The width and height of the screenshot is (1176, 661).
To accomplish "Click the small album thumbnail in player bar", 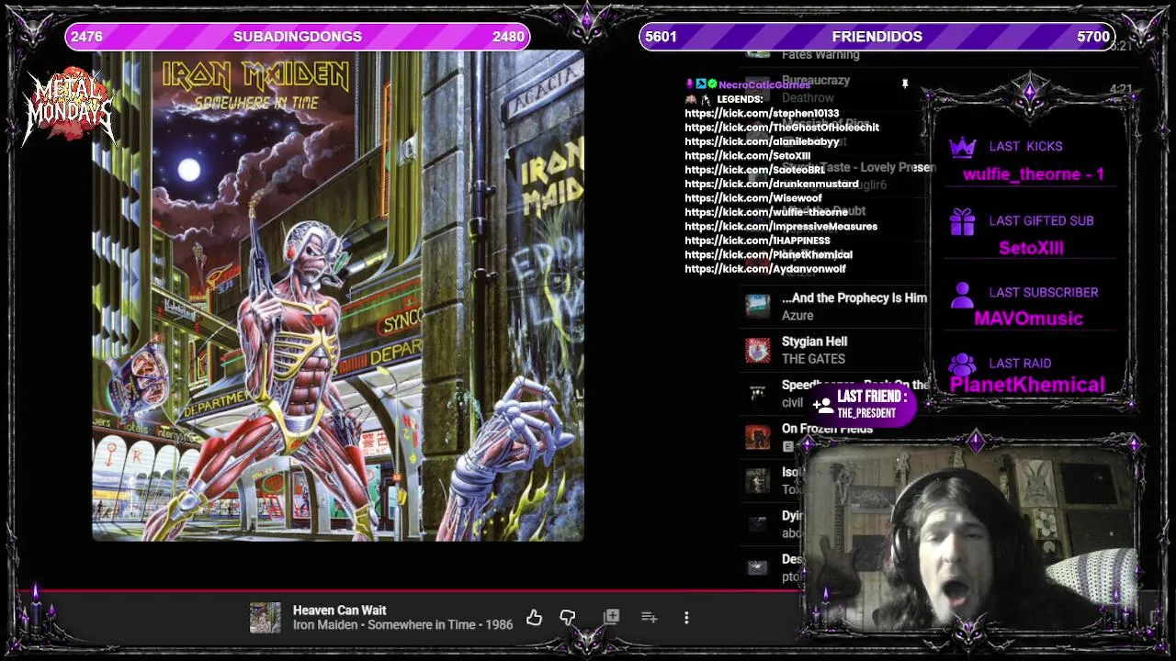I will click(266, 618).
